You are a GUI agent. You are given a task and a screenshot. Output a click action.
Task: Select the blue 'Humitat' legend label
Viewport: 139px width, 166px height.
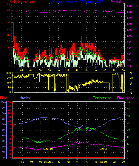(25, 98)
